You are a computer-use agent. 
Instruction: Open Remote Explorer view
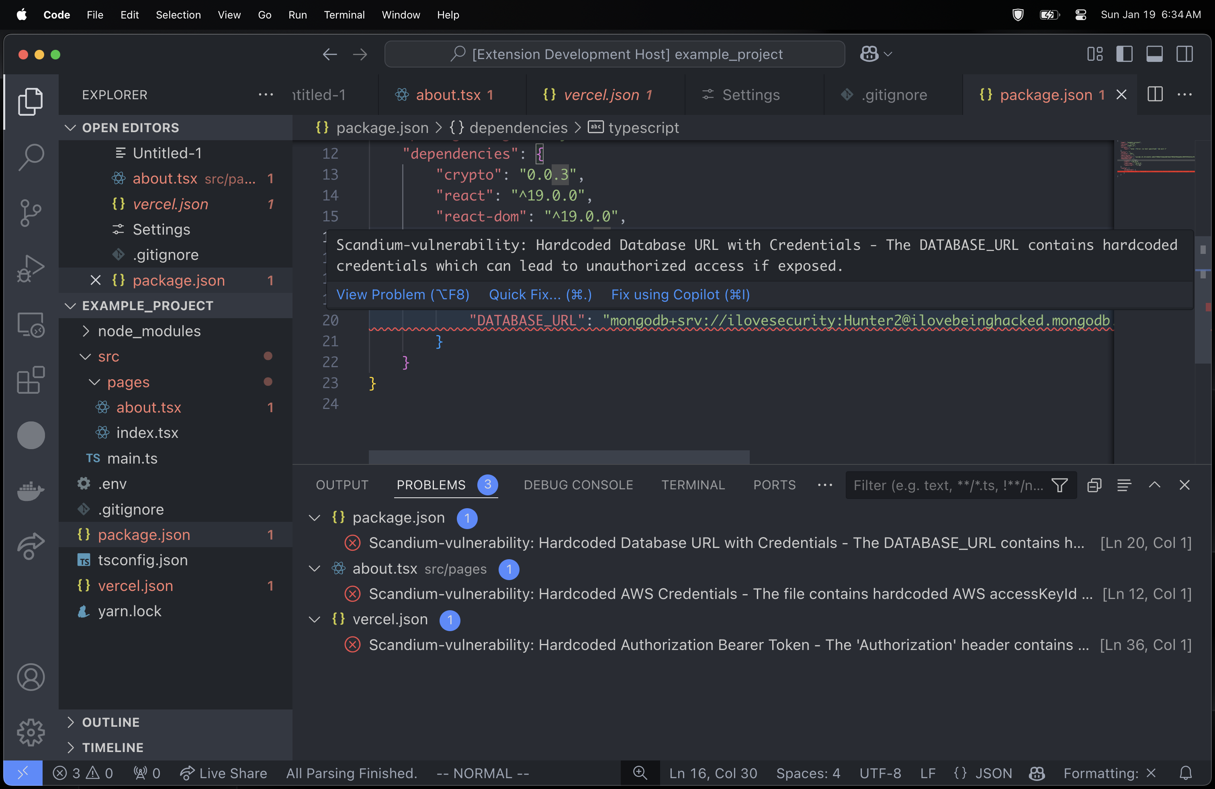31,325
